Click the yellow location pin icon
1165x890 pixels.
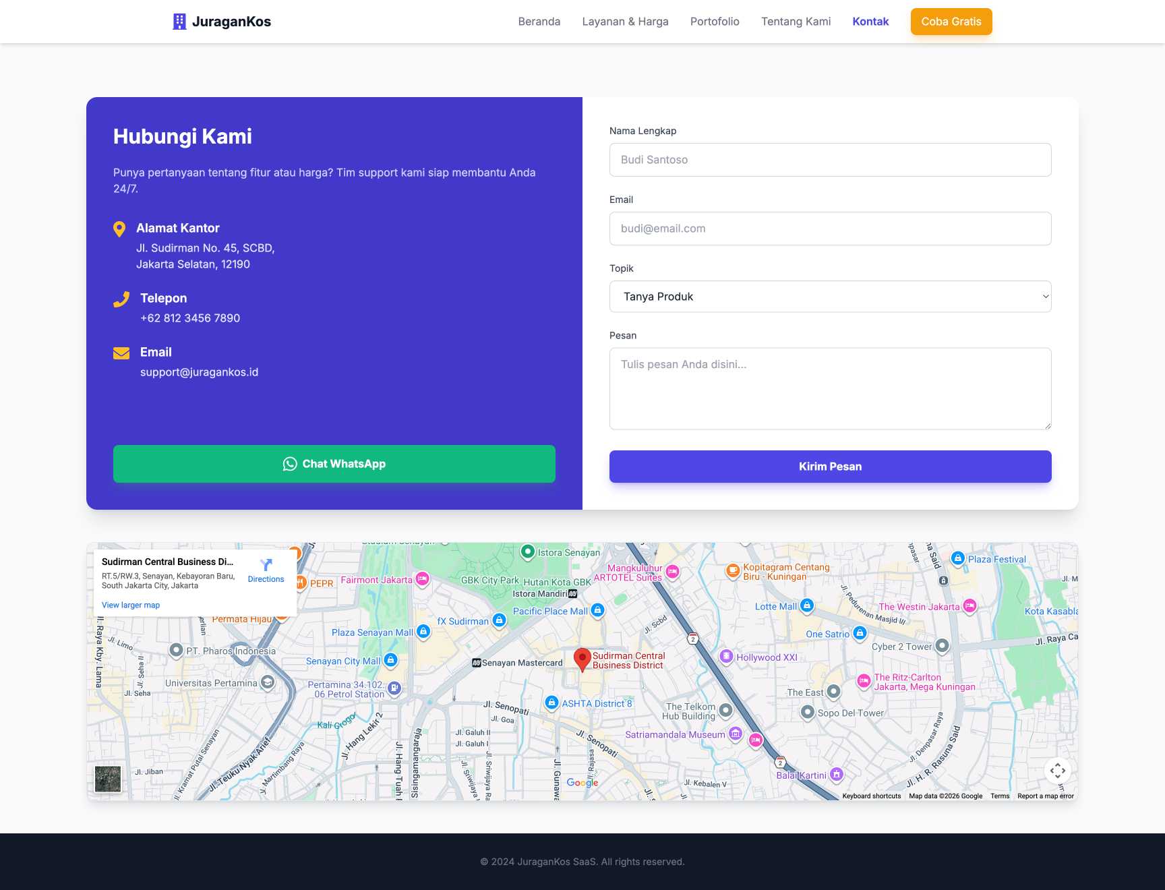119,229
